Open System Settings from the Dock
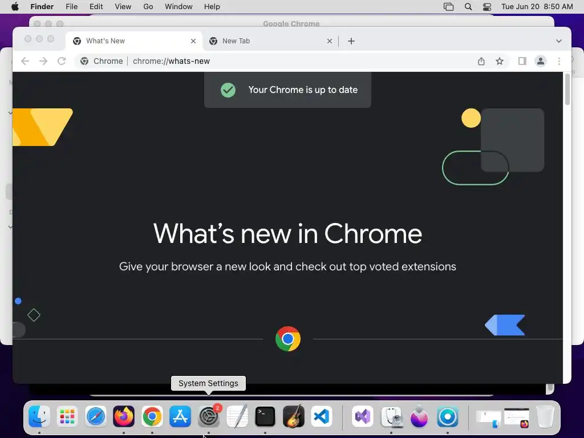 point(209,416)
